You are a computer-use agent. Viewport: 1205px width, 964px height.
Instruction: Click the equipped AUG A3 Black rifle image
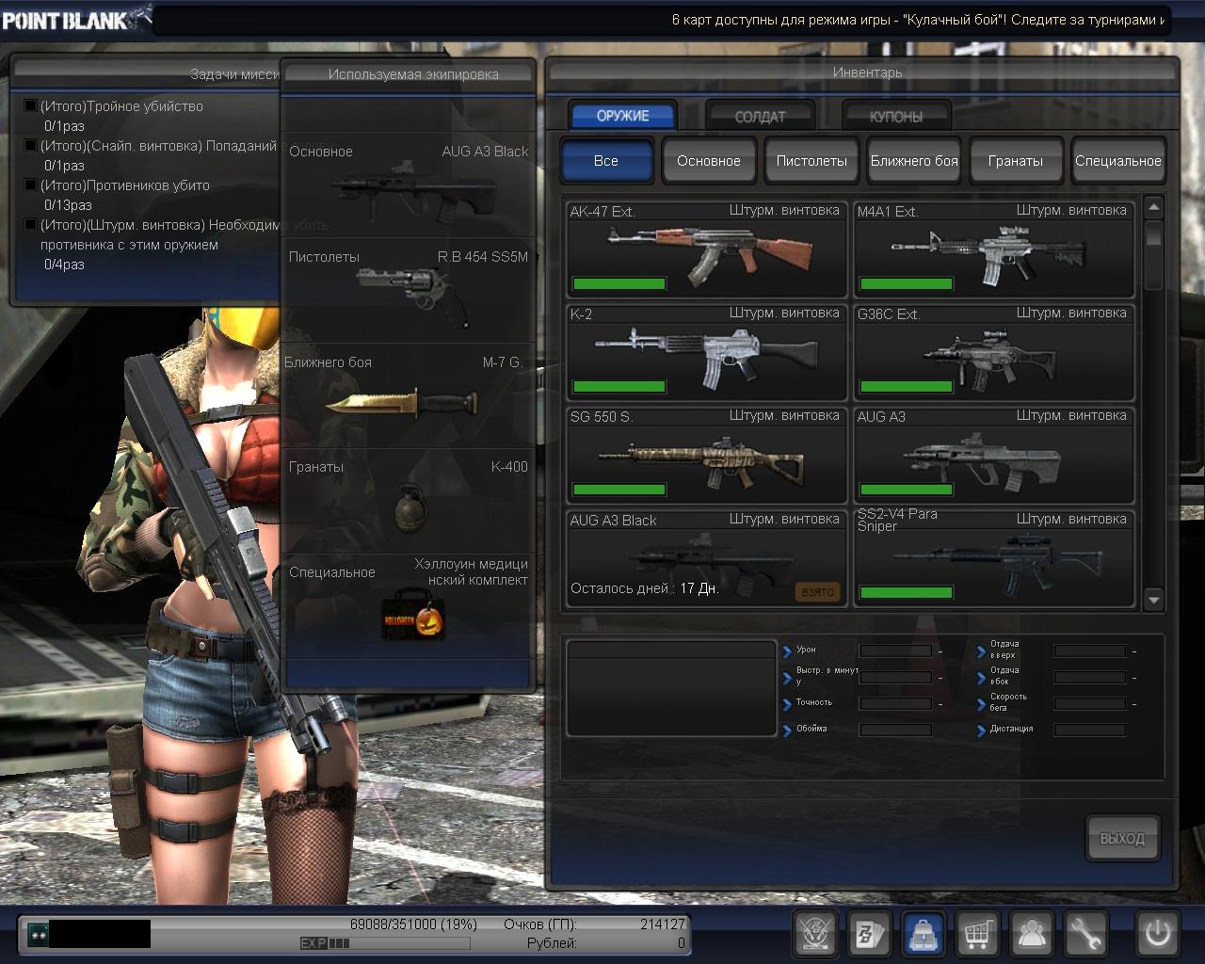(x=414, y=191)
